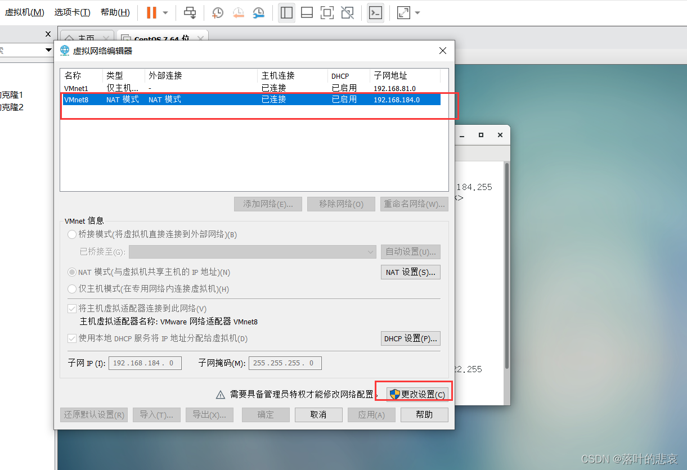Close the library sidebar panel with its X
Screen dimensions: 687x470
pos(48,34)
